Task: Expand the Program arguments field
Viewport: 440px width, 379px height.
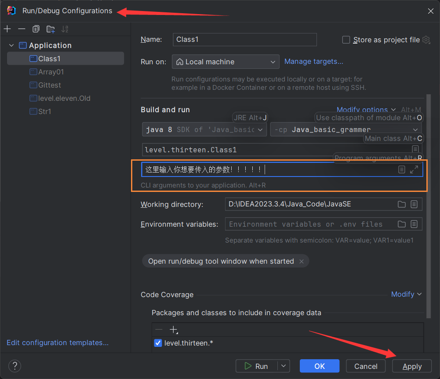Action: [414, 169]
